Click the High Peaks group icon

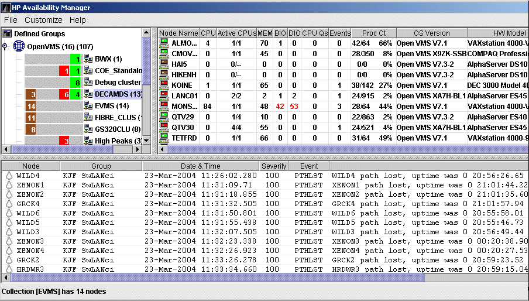click(88, 141)
